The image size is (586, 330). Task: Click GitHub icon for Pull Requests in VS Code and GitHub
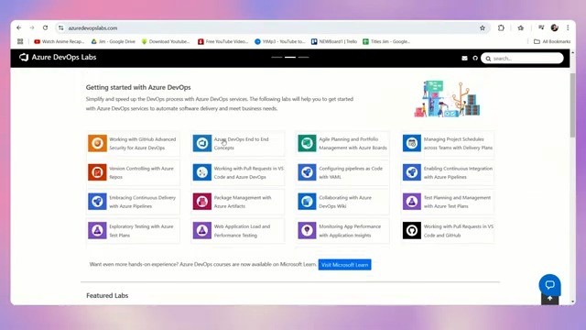412,230
